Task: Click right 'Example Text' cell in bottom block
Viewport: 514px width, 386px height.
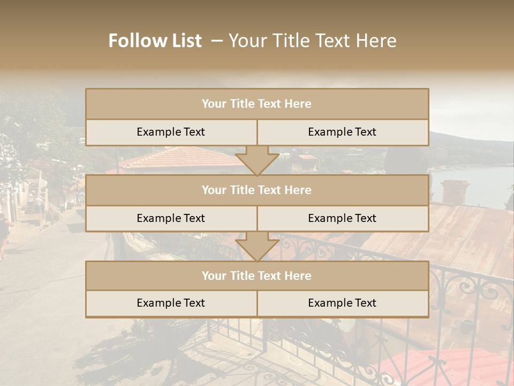Action: [342, 303]
